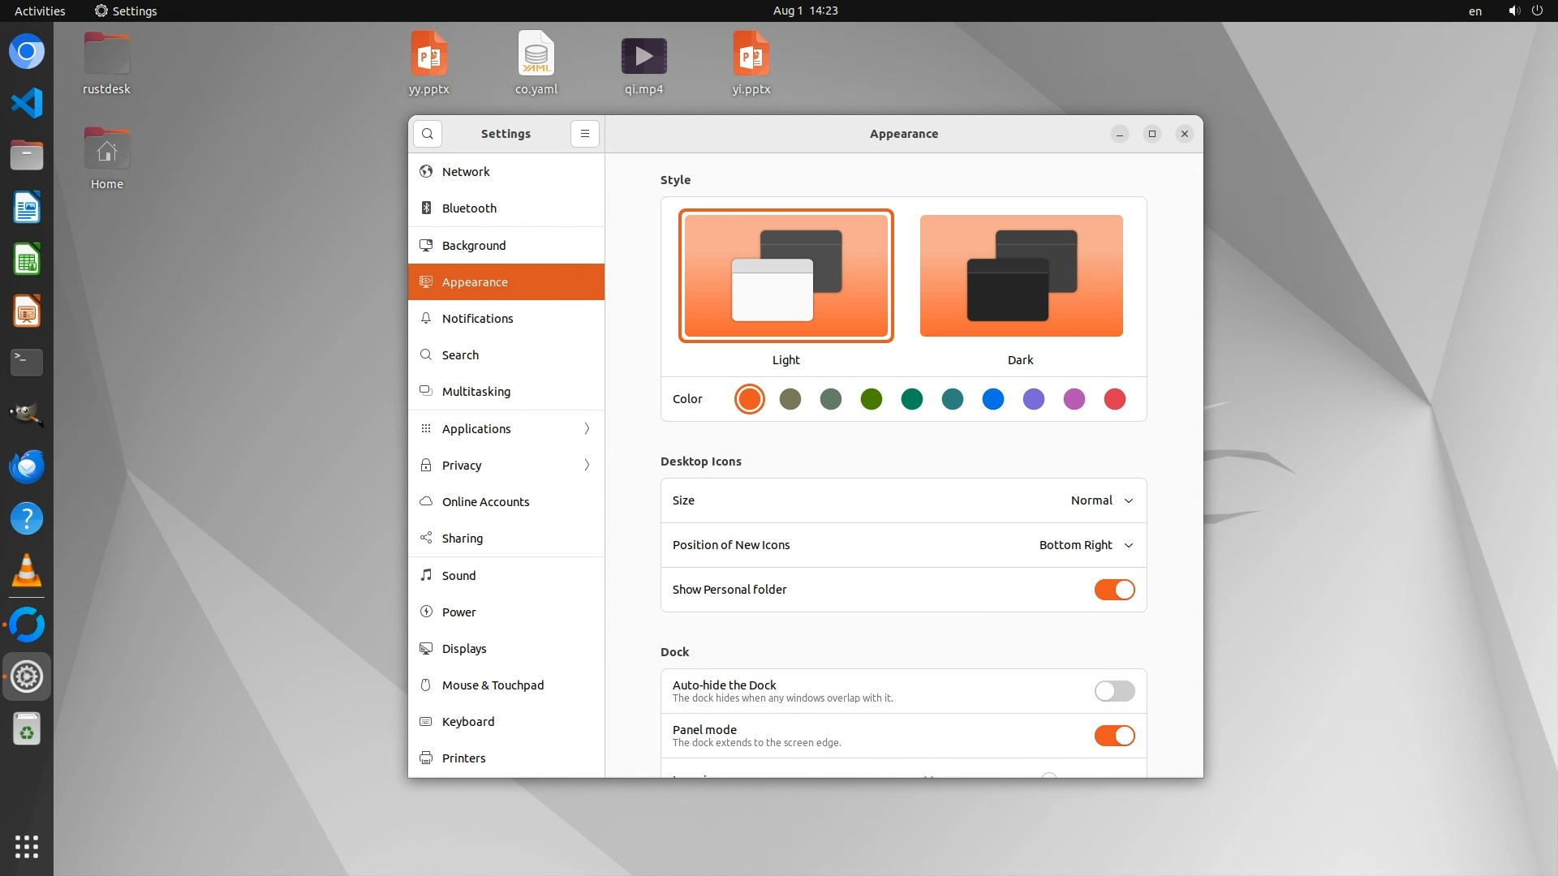Go to Notifications settings

click(x=477, y=319)
